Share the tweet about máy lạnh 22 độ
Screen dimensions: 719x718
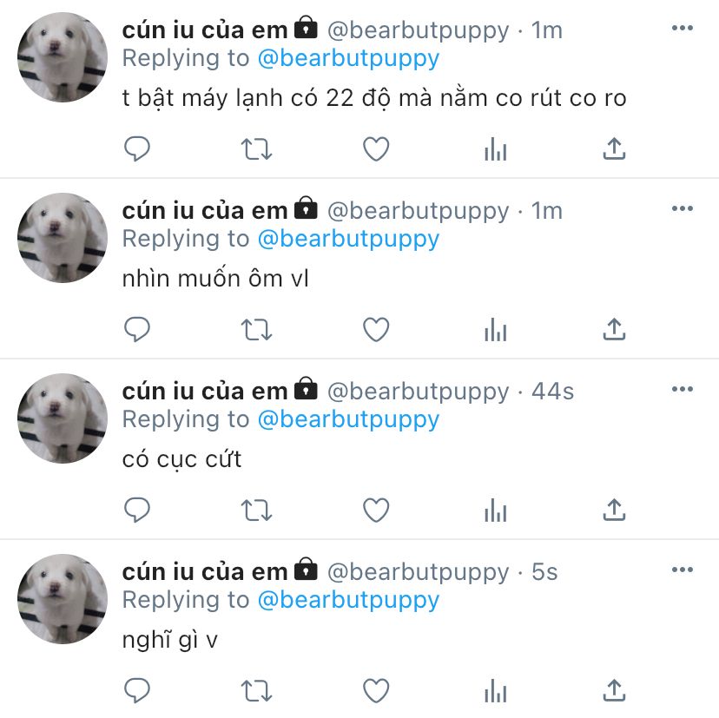[614, 148]
